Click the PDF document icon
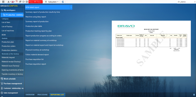The height and width of the screenshot is (97, 196). click(17, 2)
